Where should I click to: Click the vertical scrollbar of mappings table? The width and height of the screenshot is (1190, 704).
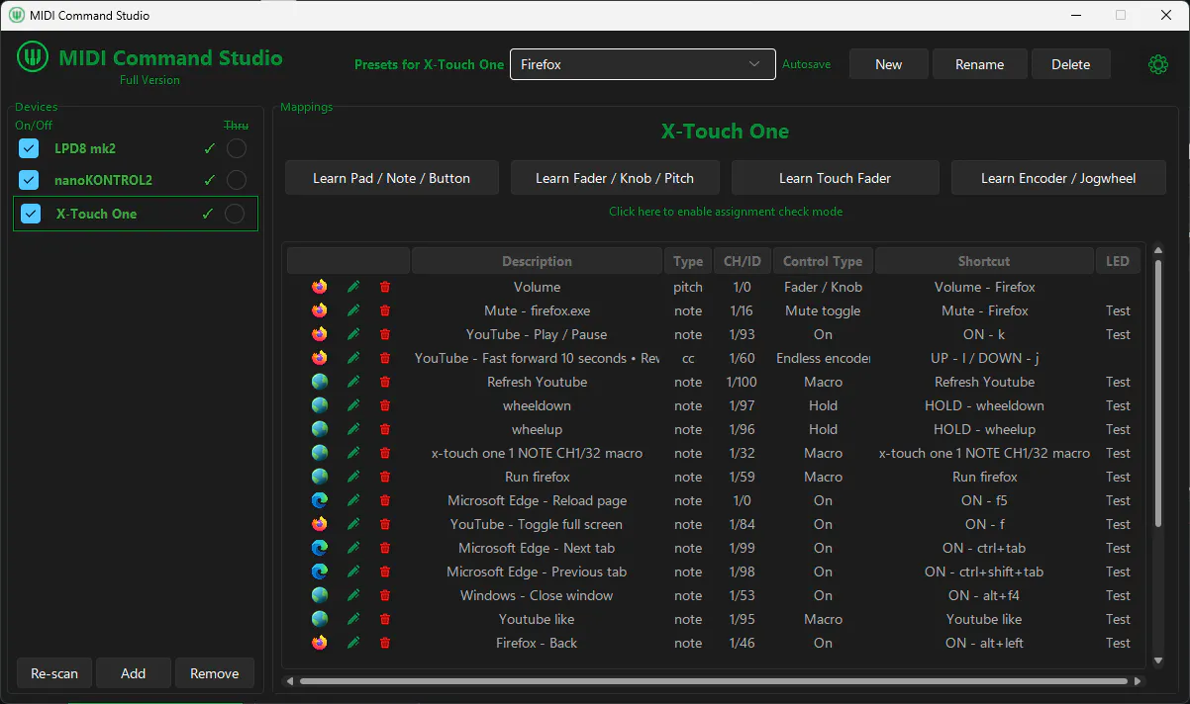[1158, 393]
